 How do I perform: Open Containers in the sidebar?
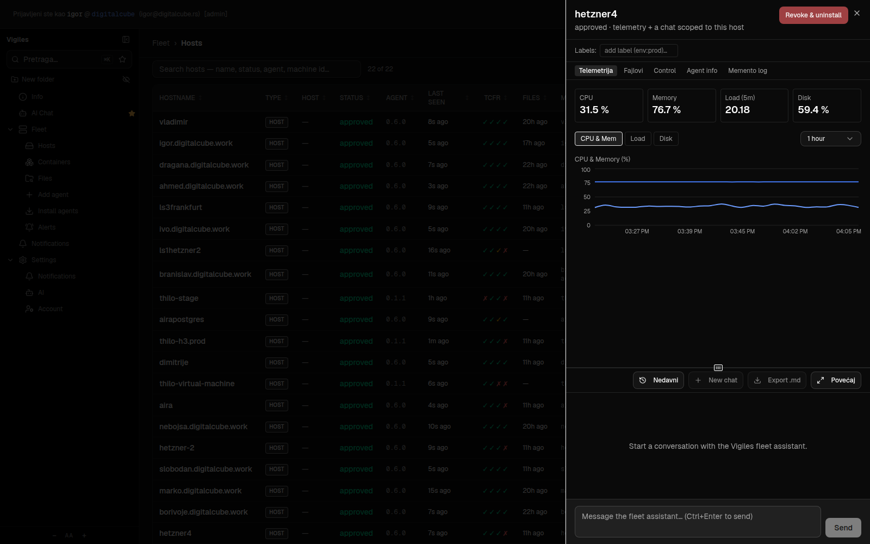(54, 162)
